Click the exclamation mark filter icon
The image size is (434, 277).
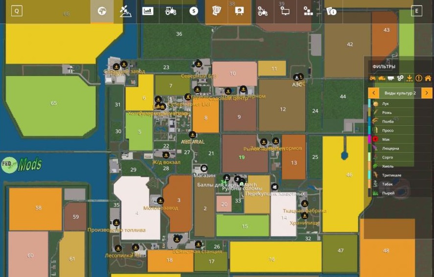418,78
